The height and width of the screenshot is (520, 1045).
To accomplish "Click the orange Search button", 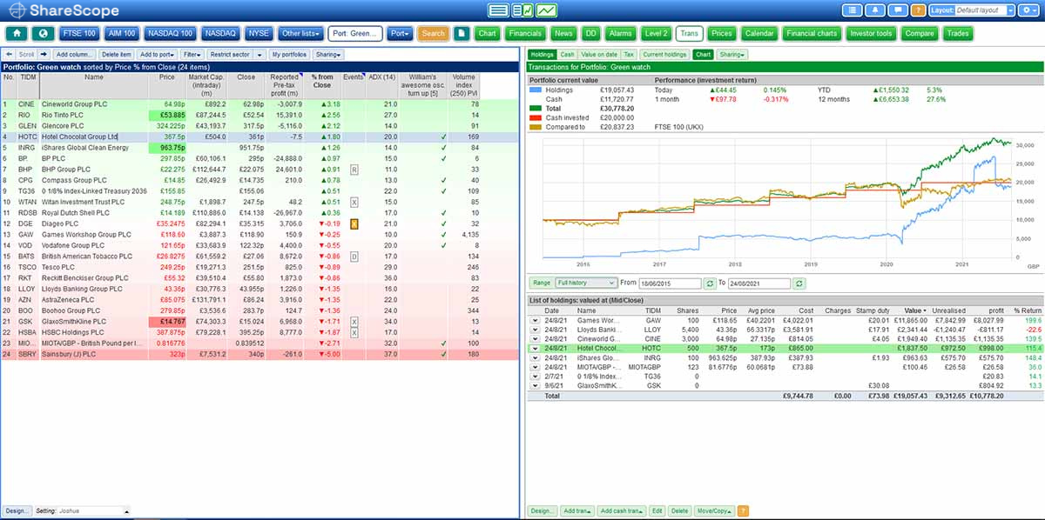I will tap(433, 34).
